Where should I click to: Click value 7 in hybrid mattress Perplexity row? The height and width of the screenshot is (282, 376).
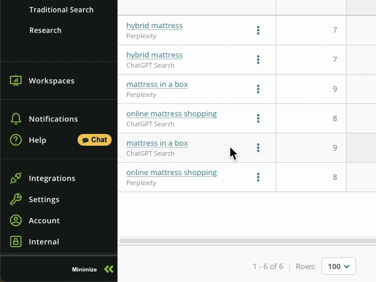pyautogui.click(x=335, y=30)
